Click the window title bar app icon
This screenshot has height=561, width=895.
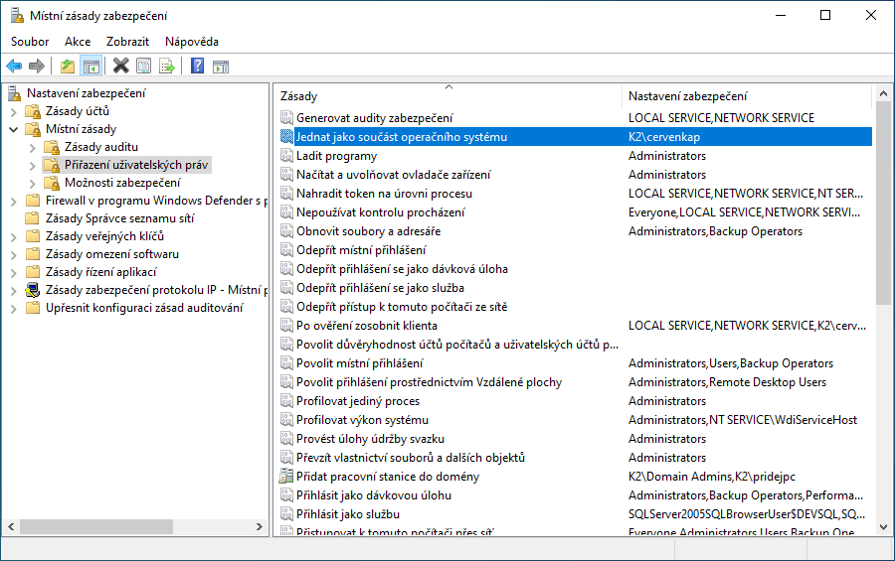17,16
